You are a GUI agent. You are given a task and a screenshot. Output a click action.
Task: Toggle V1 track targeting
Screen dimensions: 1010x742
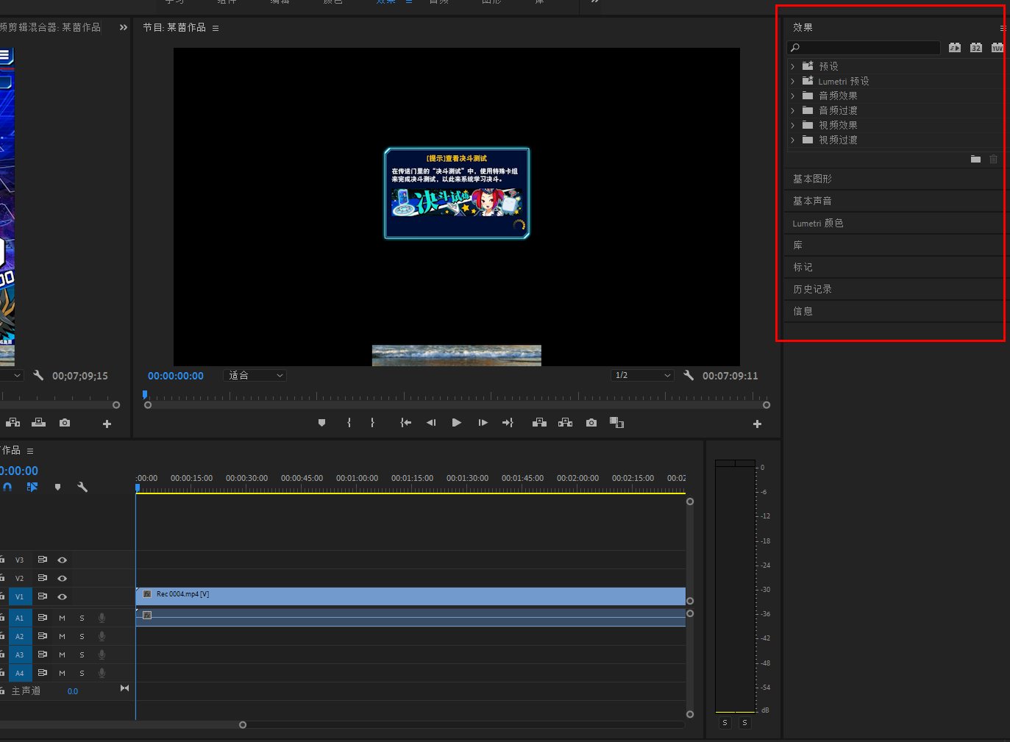tap(19, 596)
